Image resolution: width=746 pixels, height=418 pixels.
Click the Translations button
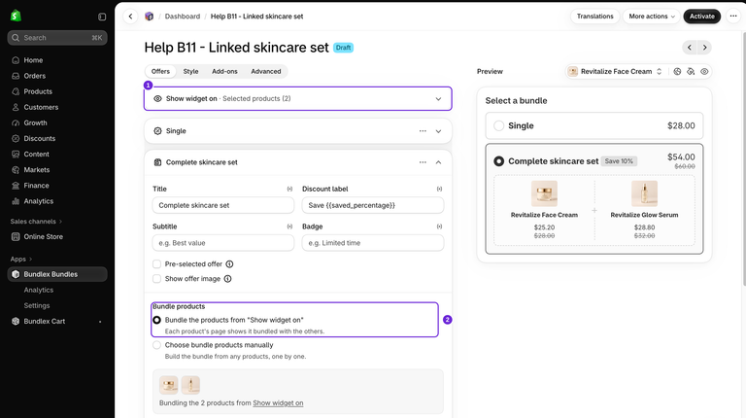[x=594, y=17]
